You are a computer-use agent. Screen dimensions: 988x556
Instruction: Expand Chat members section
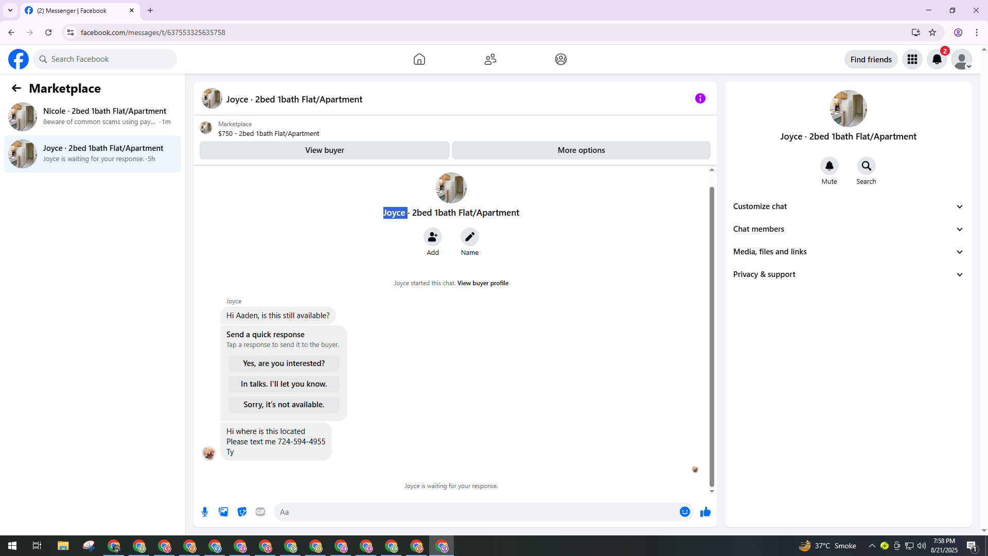[x=848, y=229]
